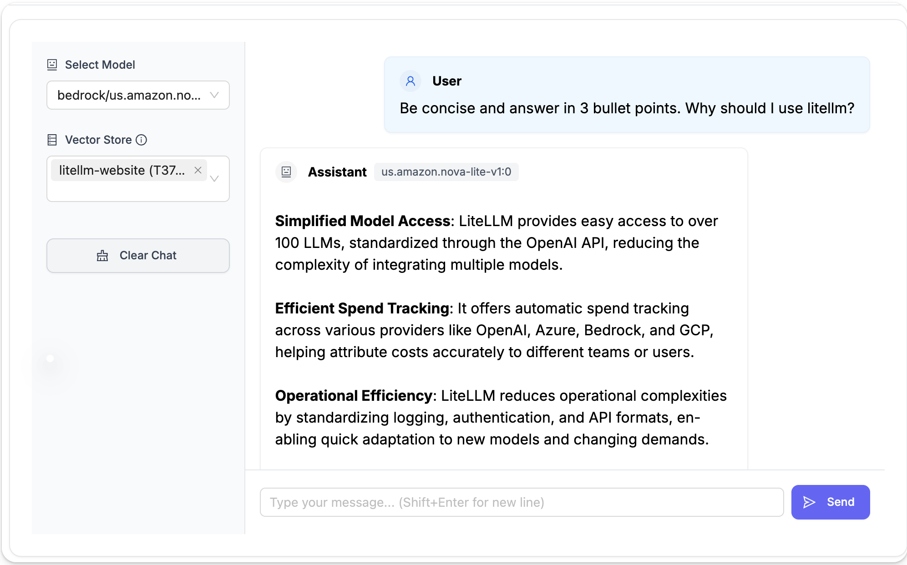This screenshot has width=907, height=565.
Task: Click the Efficient Spend Tracking heading
Action: (x=362, y=308)
